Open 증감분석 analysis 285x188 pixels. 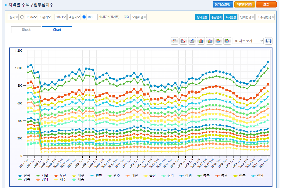point(216,17)
